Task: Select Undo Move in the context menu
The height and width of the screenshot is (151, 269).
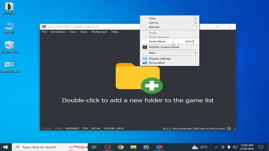Action: click(170, 42)
